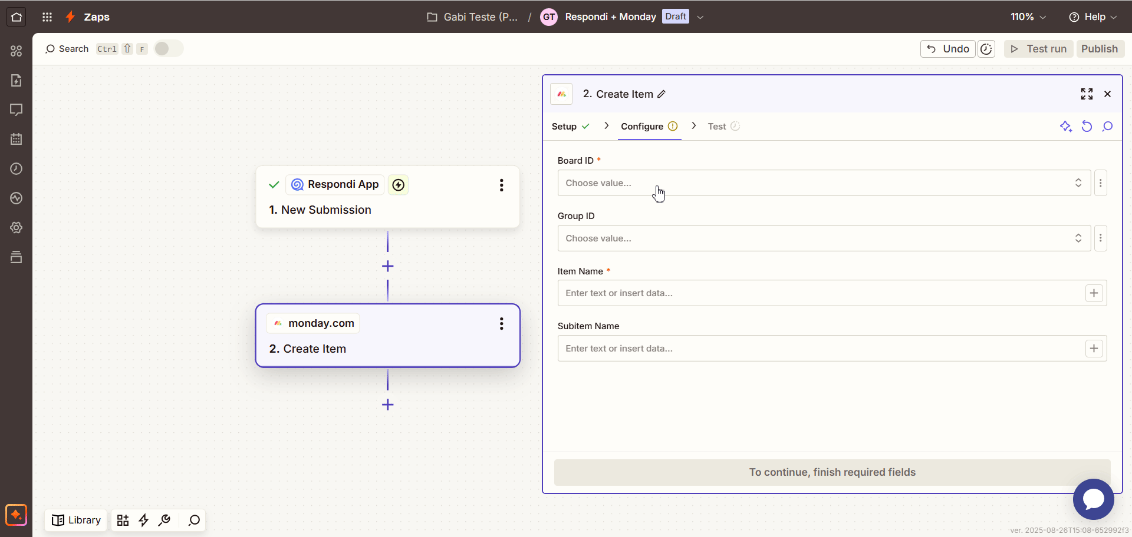Click the wrench tools icon in bottom toolbar
This screenshot has width=1132, height=537.
[x=164, y=521]
